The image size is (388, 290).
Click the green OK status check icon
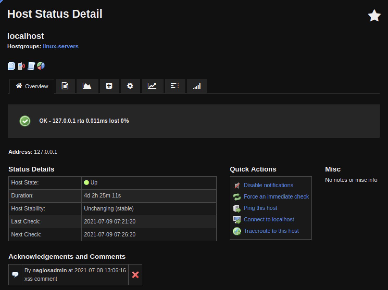tap(25, 121)
